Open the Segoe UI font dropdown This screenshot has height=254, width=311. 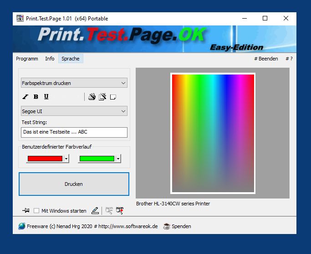coord(74,111)
